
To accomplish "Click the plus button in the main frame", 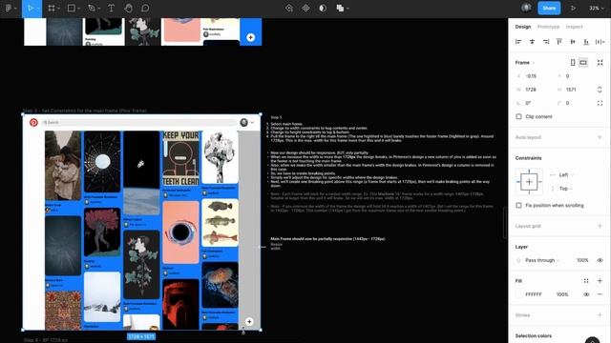I will (x=249, y=322).
